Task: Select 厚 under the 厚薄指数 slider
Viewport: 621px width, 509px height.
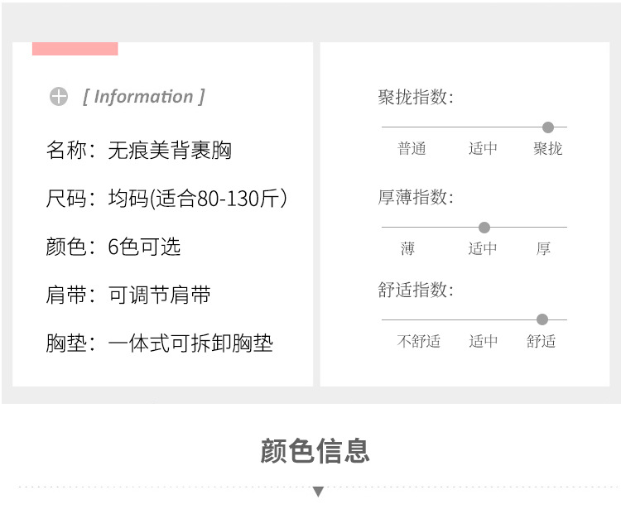Action: [543, 249]
